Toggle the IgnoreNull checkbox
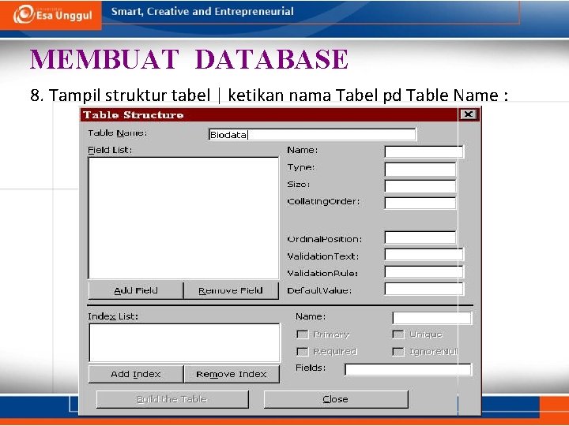Viewport: 569px width, 426px height. coord(398,351)
